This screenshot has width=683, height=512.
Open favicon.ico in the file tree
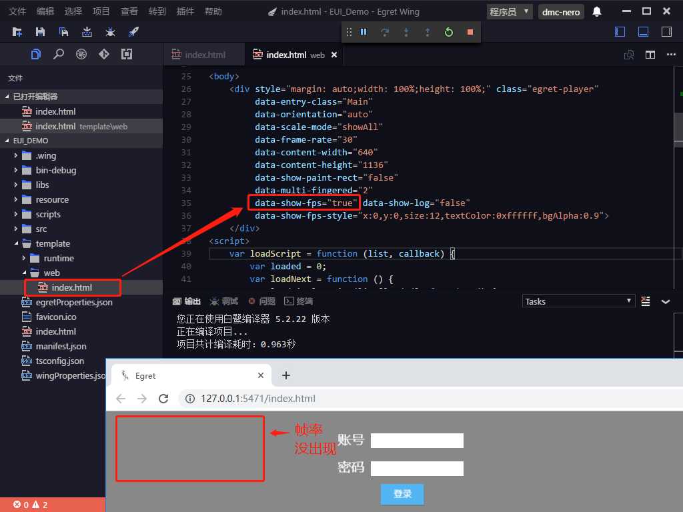tap(56, 317)
